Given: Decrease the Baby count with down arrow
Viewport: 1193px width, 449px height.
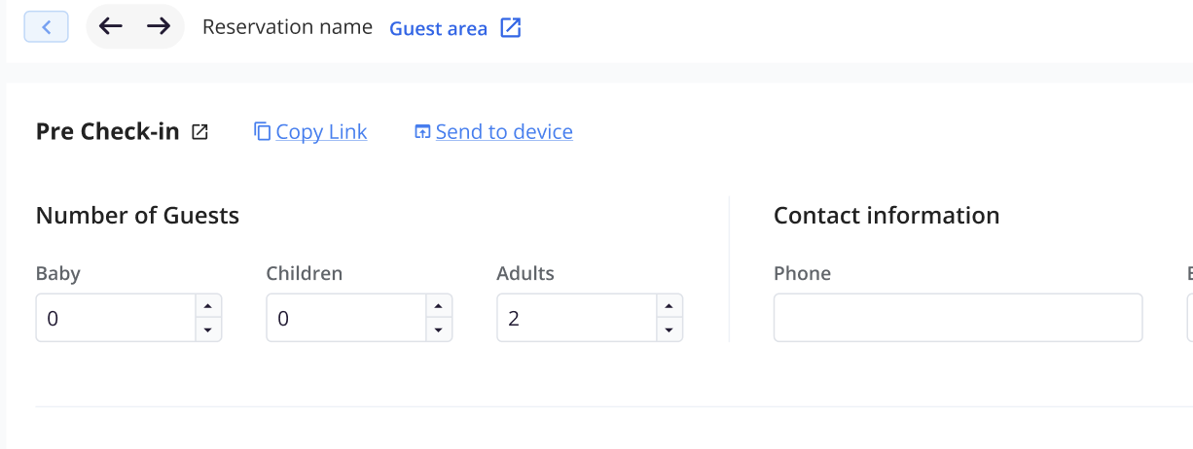Looking at the screenshot, I should coord(207,329).
